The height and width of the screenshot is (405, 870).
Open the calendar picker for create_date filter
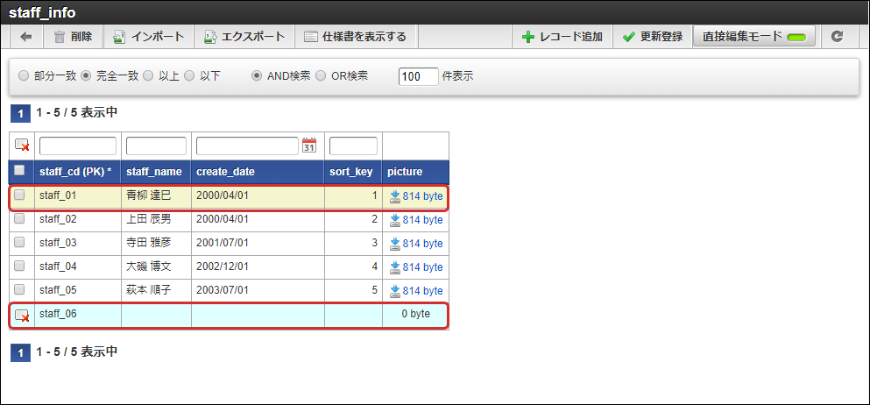(x=308, y=146)
